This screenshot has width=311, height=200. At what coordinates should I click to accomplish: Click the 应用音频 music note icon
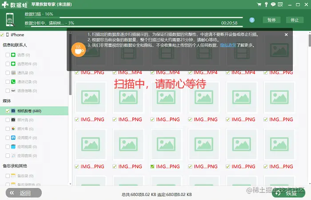click(13, 156)
